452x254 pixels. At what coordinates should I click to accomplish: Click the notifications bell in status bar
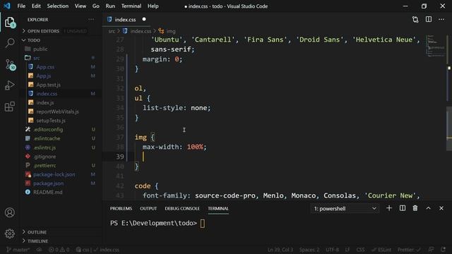click(x=443, y=250)
